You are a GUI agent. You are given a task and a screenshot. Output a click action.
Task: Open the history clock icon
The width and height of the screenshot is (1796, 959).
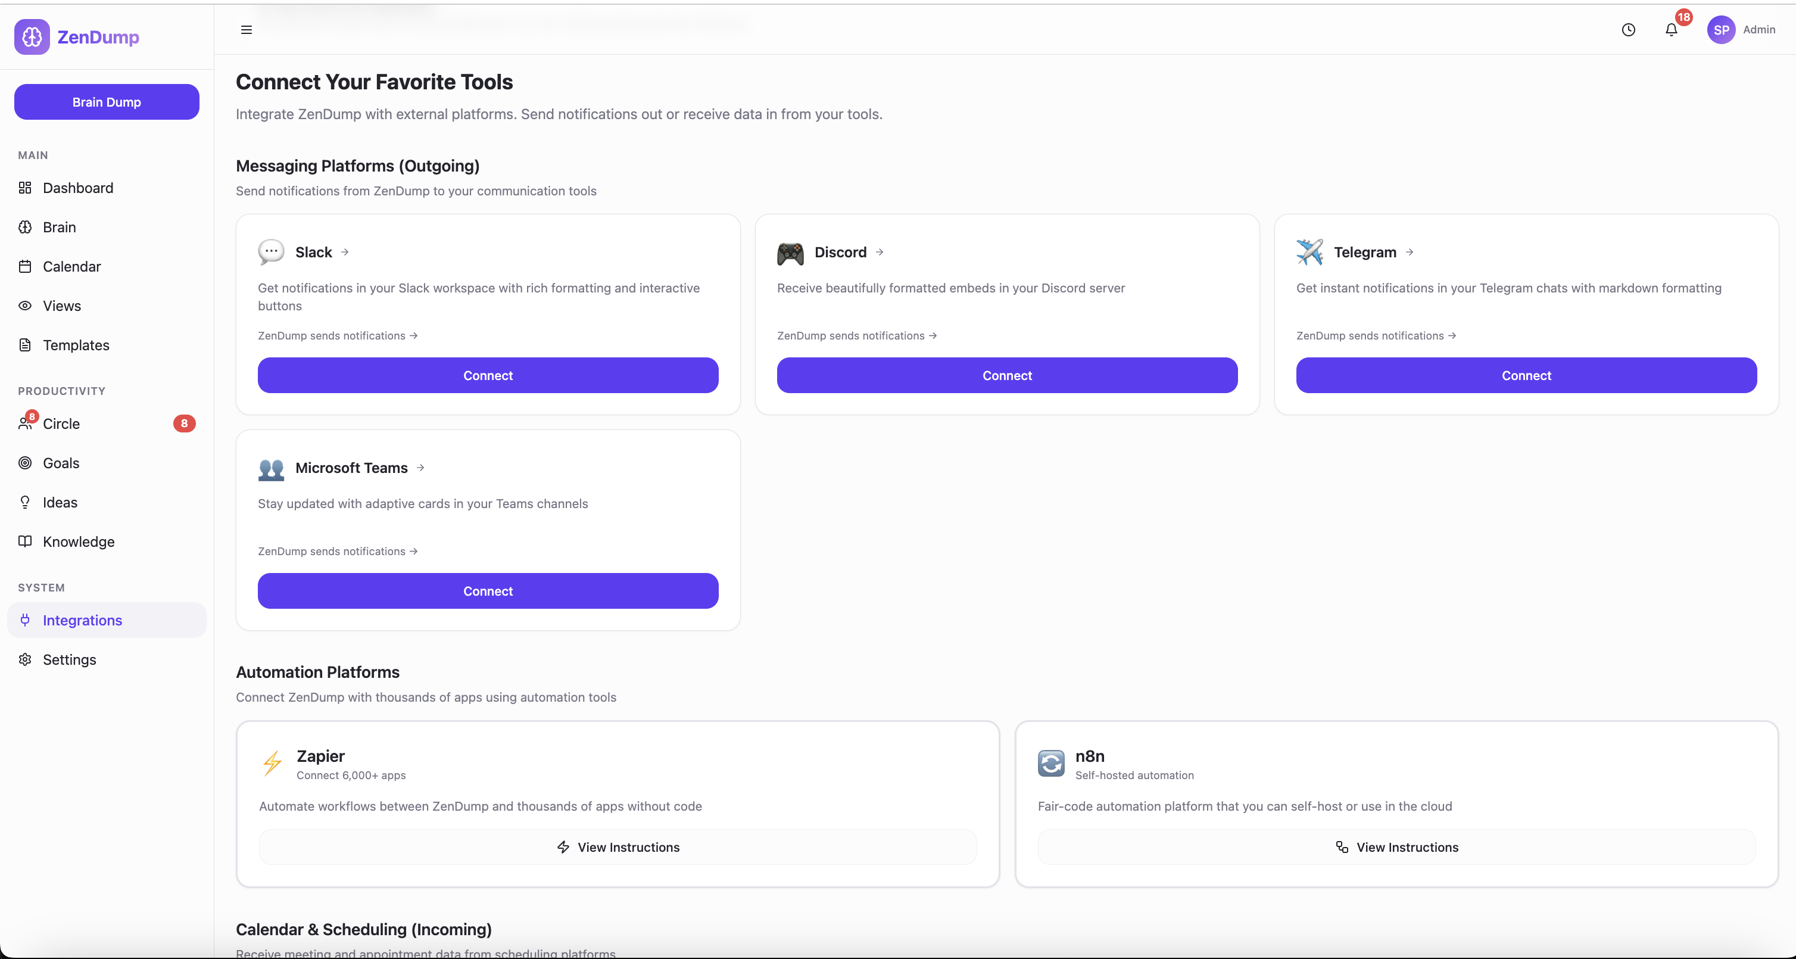[1629, 30]
